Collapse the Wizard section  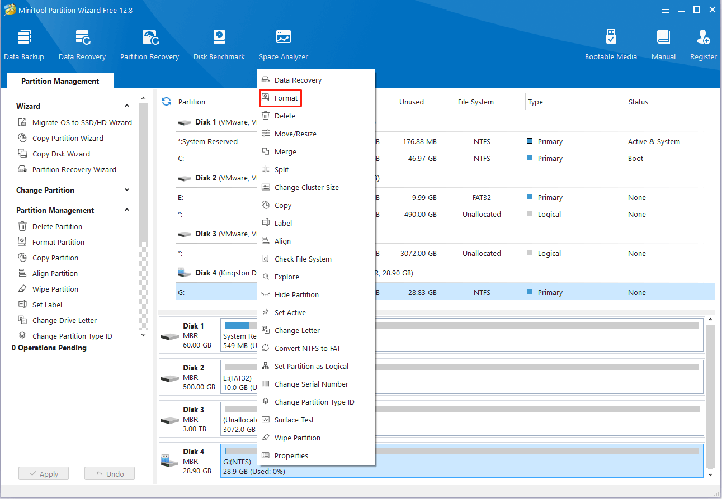[x=127, y=106]
